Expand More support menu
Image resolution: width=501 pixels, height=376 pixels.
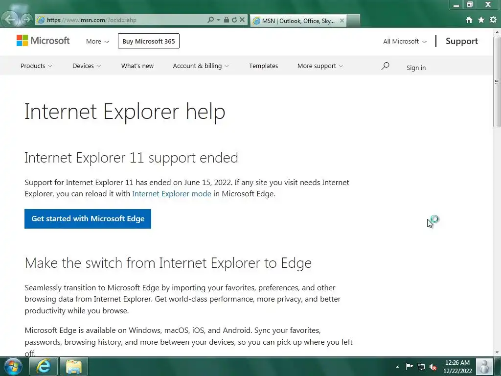320,66
